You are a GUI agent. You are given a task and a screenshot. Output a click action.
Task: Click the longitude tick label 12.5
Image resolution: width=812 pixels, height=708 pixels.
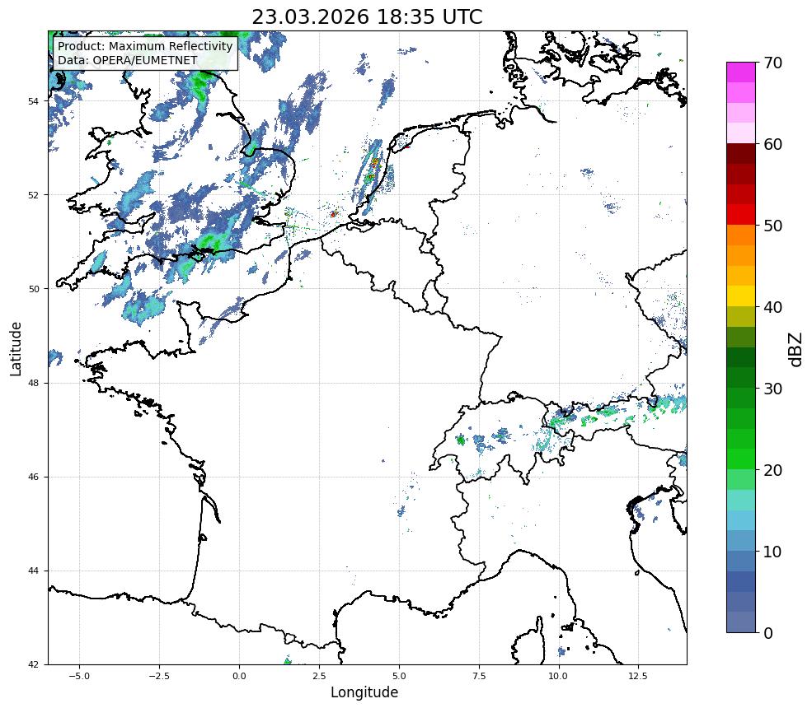coord(638,676)
